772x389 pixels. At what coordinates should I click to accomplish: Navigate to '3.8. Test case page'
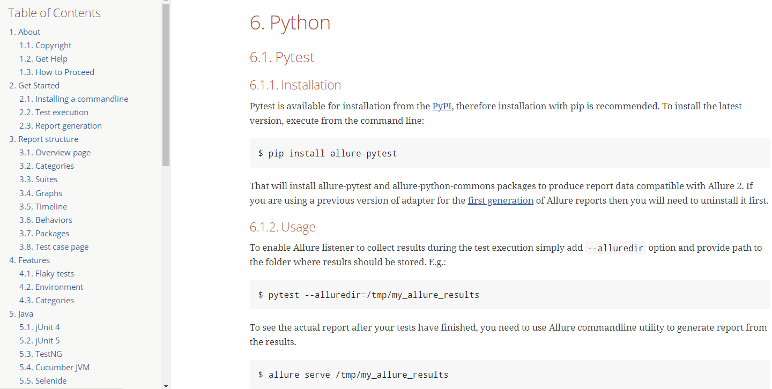(x=54, y=246)
